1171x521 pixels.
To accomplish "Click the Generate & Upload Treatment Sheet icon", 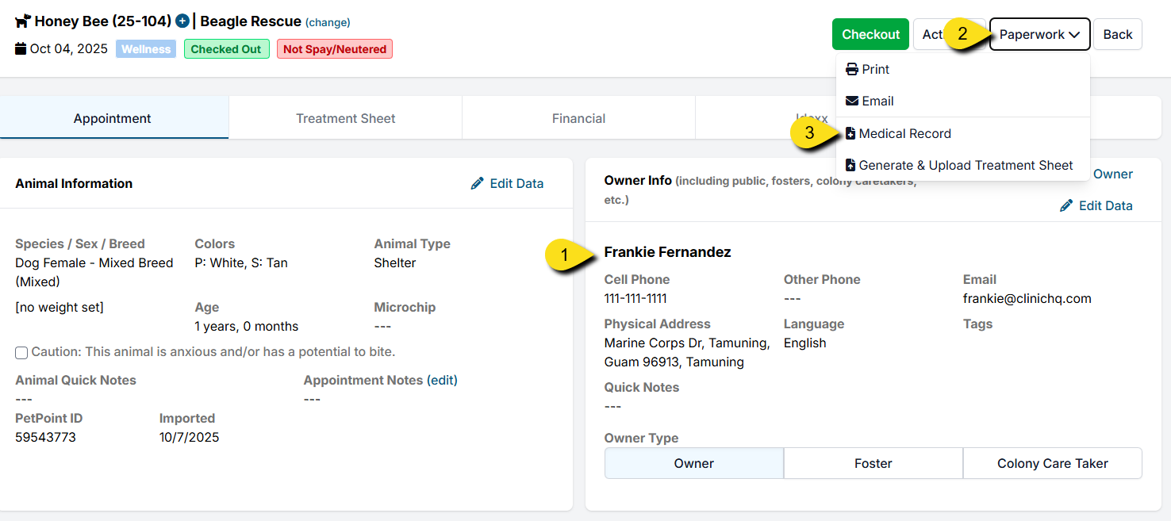I will 850,166.
